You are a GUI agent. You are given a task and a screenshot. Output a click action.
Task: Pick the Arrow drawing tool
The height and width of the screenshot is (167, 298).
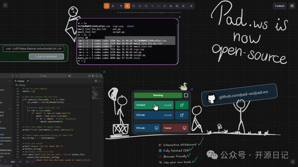pos(152,6)
